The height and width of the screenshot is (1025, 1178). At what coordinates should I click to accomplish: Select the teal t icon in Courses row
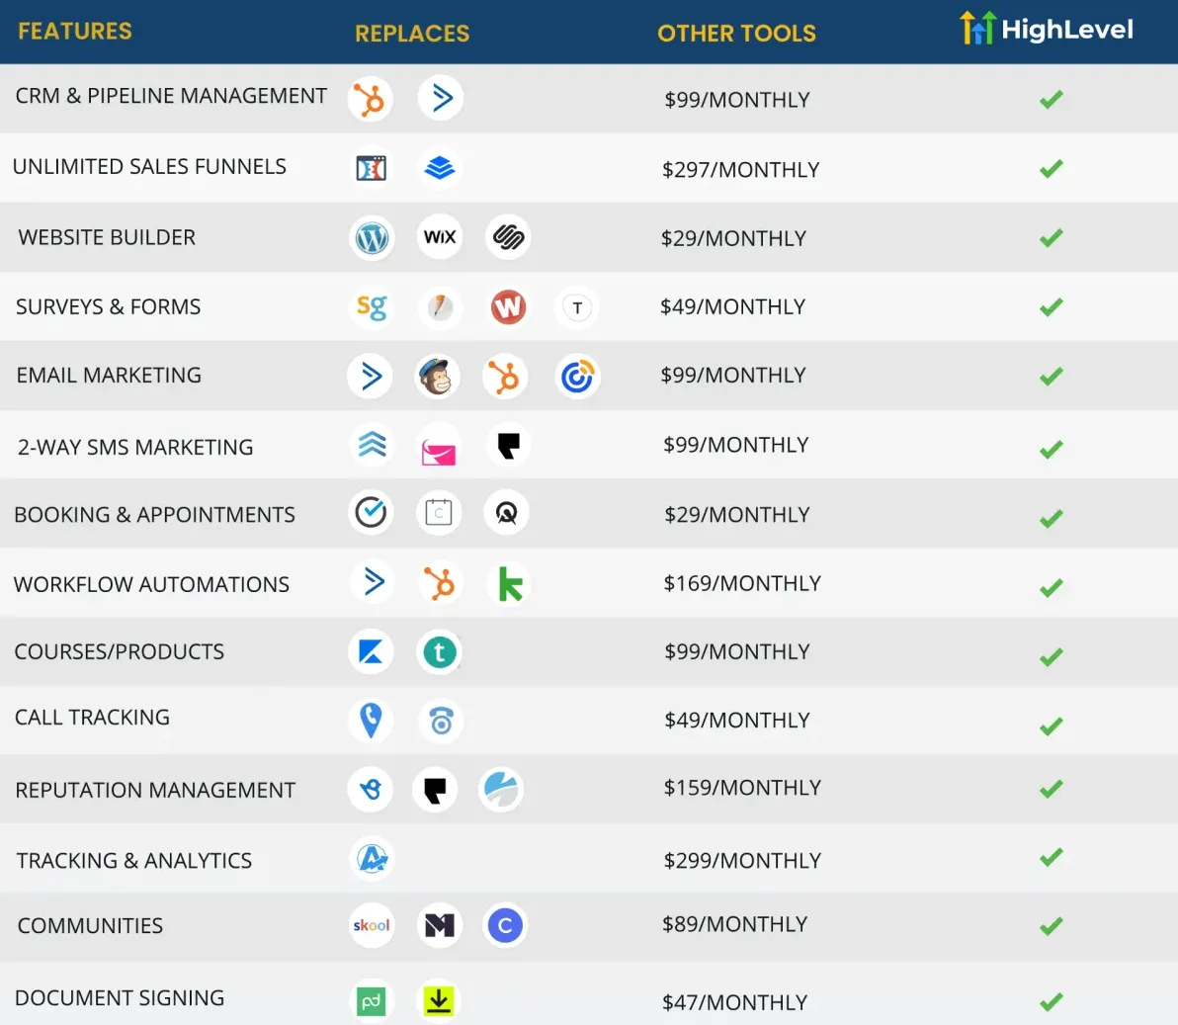click(x=440, y=652)
